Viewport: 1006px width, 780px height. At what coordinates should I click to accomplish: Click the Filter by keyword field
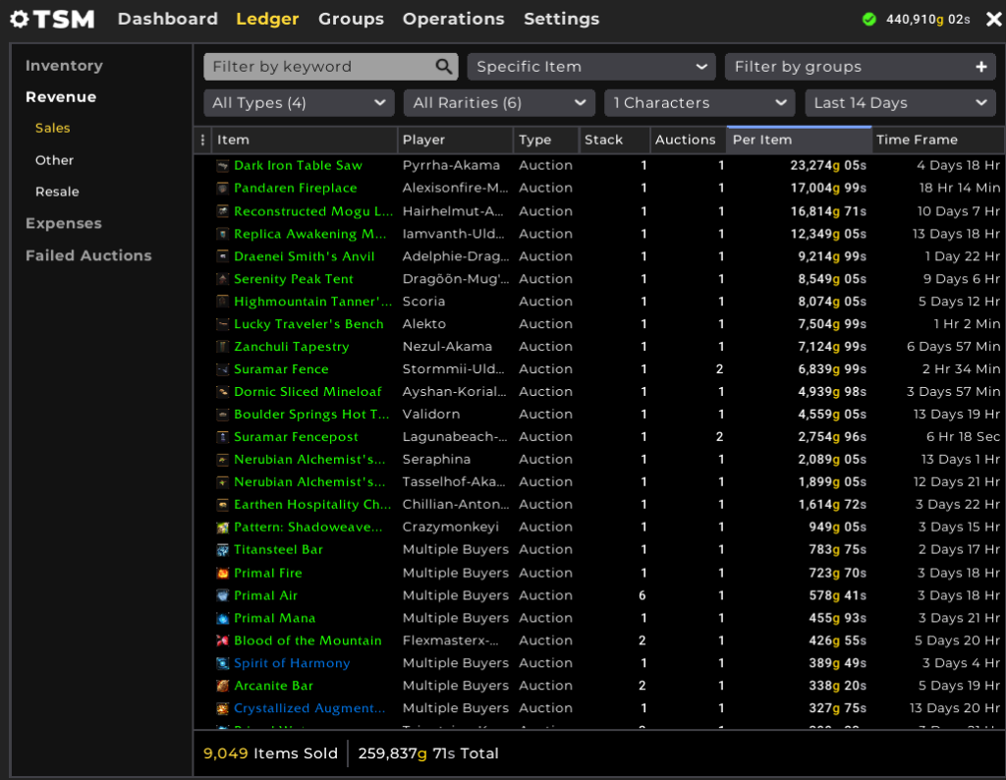(324, 67)
